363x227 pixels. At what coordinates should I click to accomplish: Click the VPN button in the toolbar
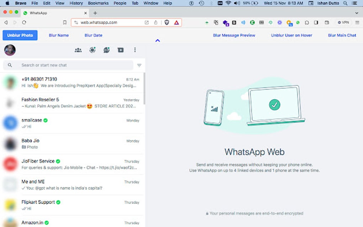point(343,22)
